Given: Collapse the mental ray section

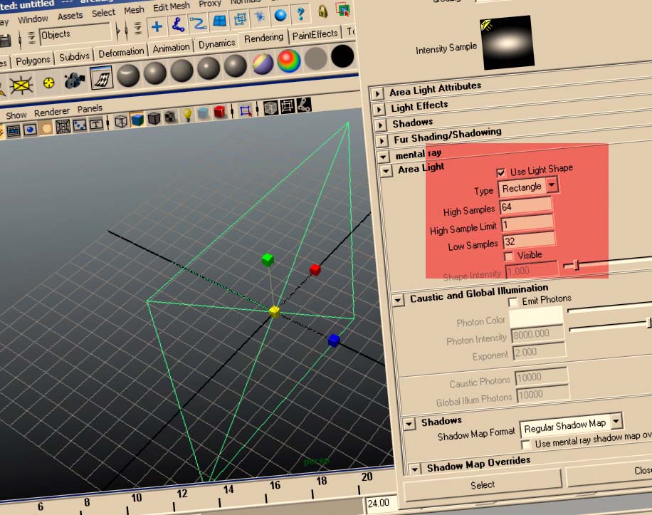Looking at the screenshot, I should pyautogui.click(x=383, y=157).
